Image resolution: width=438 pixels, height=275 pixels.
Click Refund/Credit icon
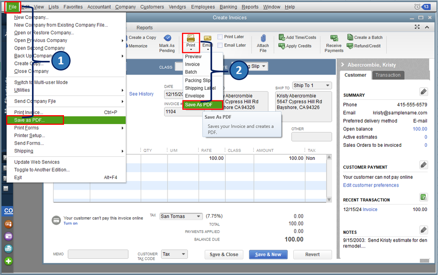click(x=350, y=46)
